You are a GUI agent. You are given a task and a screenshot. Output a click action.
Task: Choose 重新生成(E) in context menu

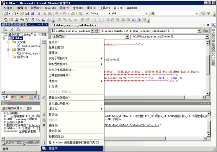coord(72,47)
